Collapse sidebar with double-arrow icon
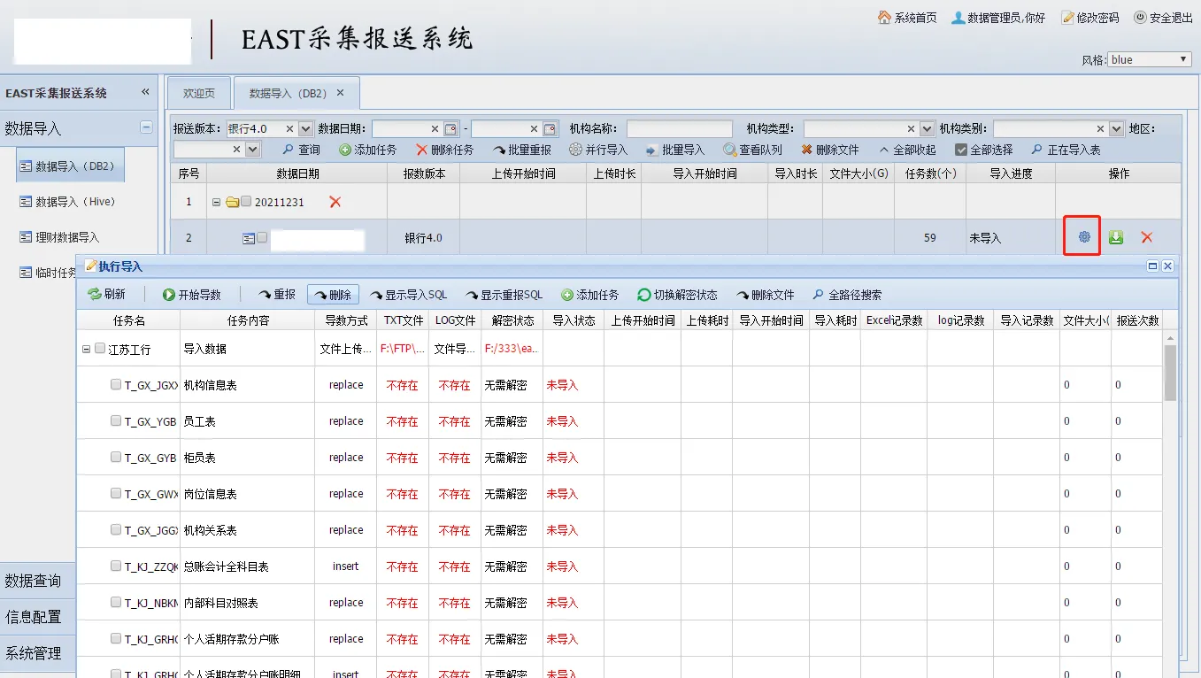1201x678 pixels. point(146,93)
